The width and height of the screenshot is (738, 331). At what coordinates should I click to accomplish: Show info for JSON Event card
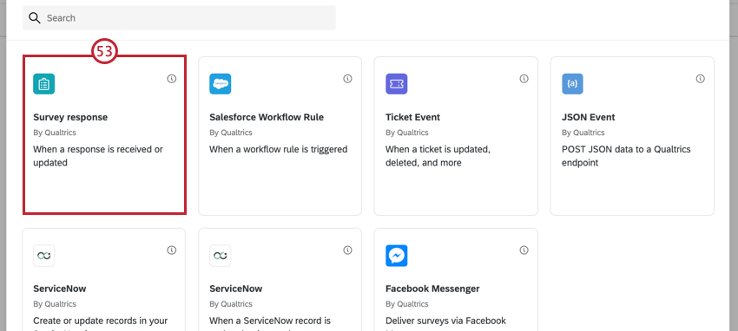[x=701, y=79]
